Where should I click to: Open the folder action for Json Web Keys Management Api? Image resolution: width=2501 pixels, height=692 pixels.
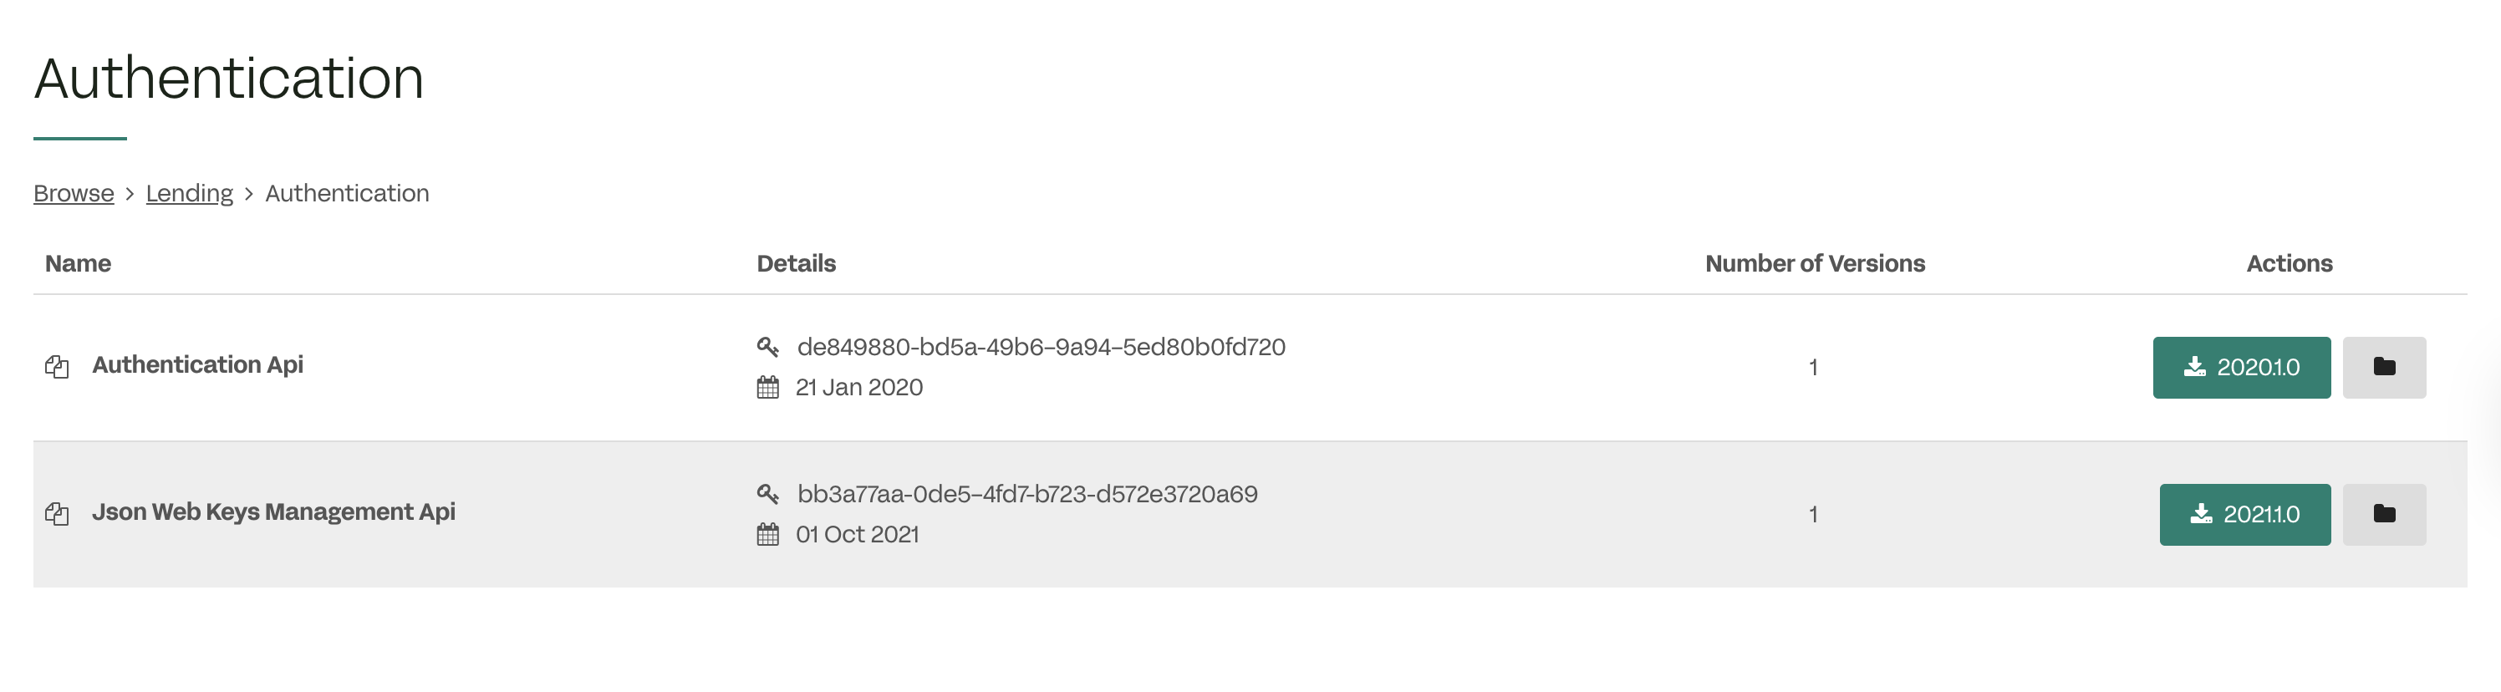coord(2385,513)
